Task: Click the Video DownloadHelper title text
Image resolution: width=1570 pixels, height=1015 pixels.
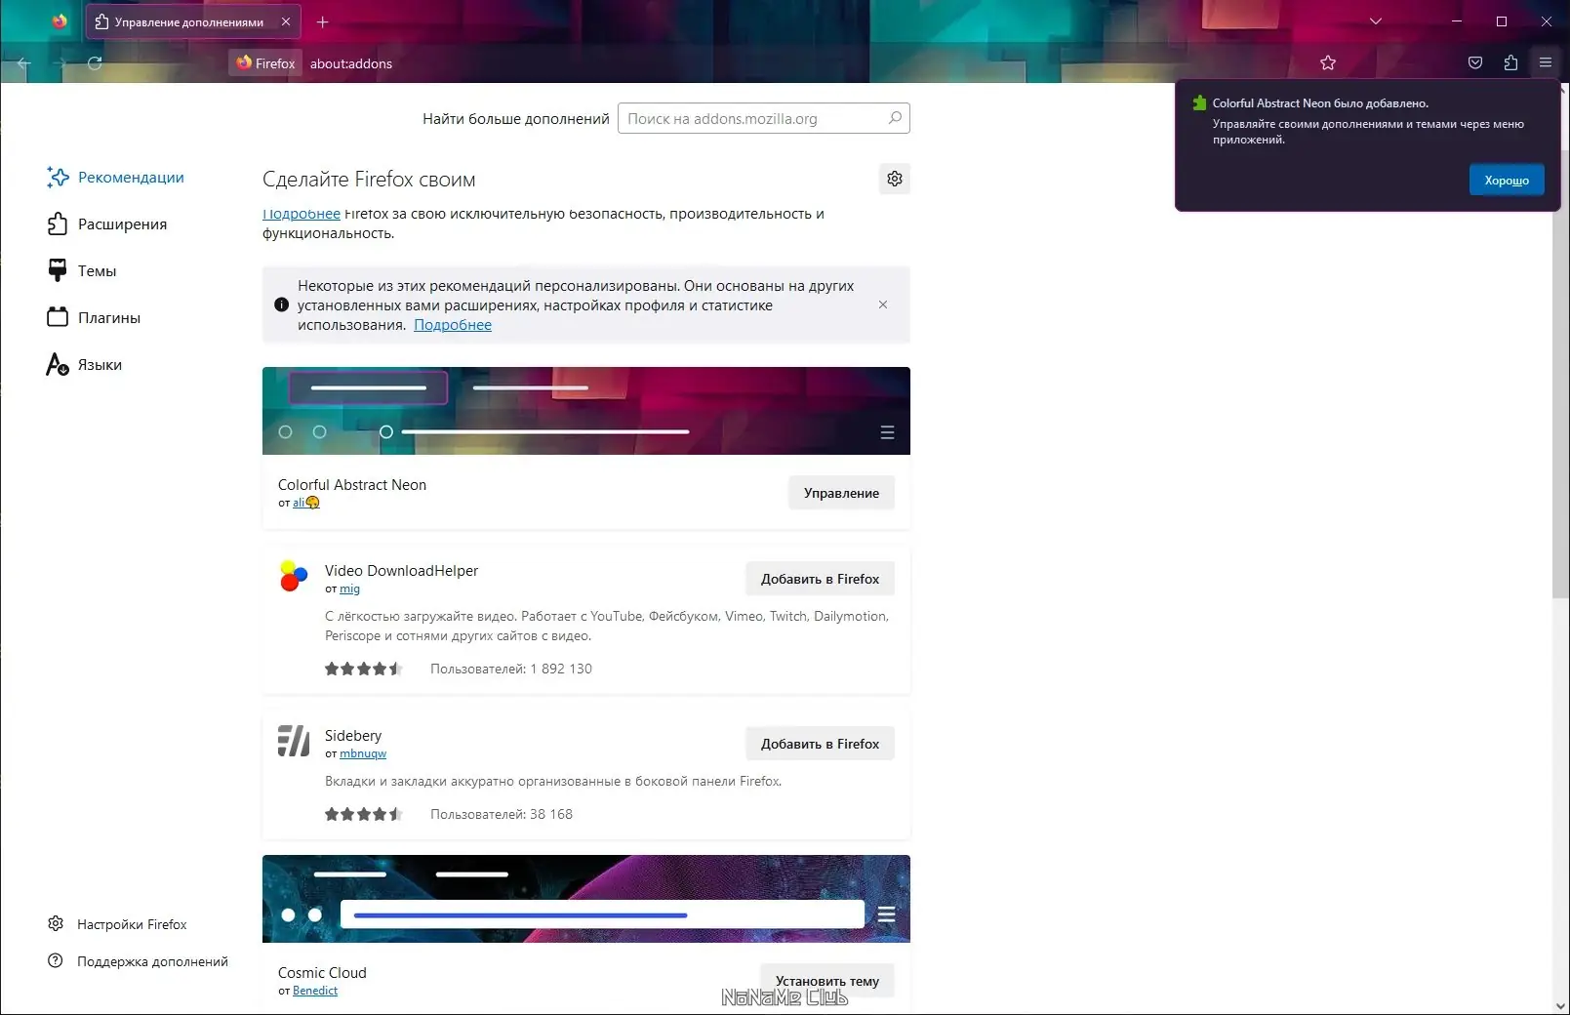Action: [x=401, y=570]
